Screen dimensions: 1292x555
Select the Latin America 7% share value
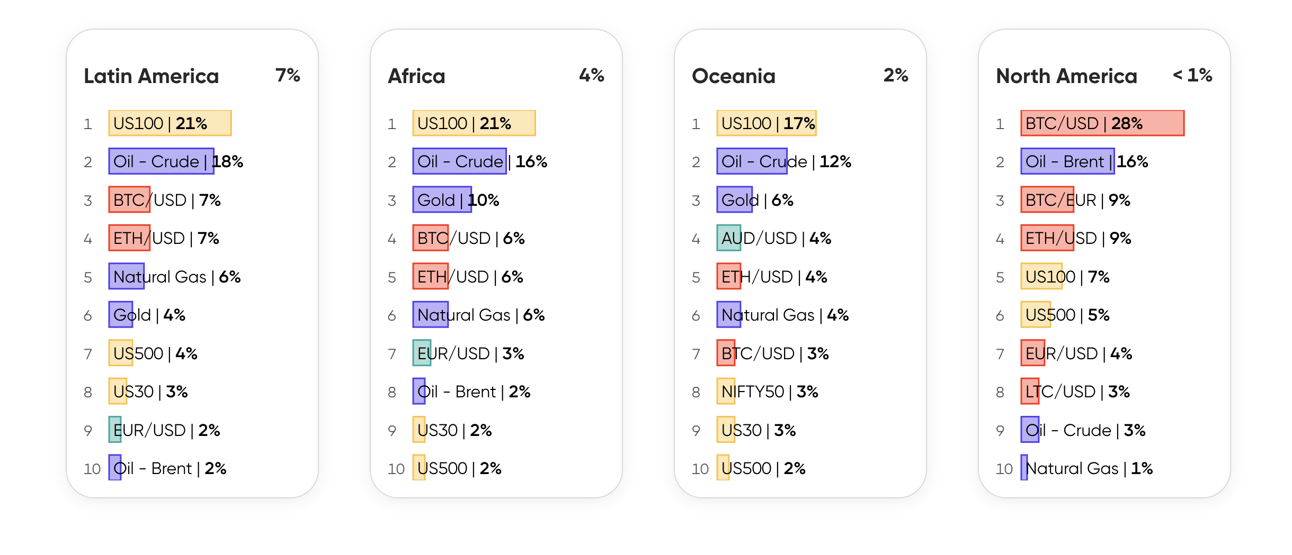coord(288,75)
